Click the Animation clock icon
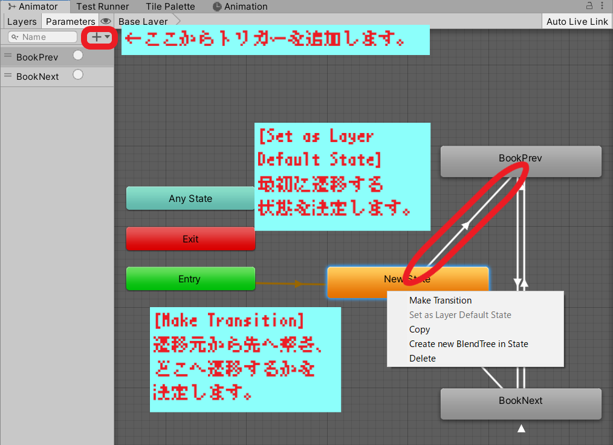This screenshot has height=445, width=613. coord(216,7)
